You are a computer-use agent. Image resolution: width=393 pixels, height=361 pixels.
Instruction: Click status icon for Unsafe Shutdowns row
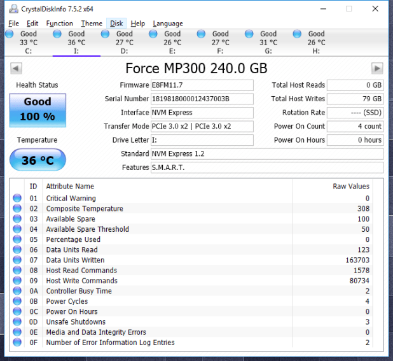coord(17,322)
